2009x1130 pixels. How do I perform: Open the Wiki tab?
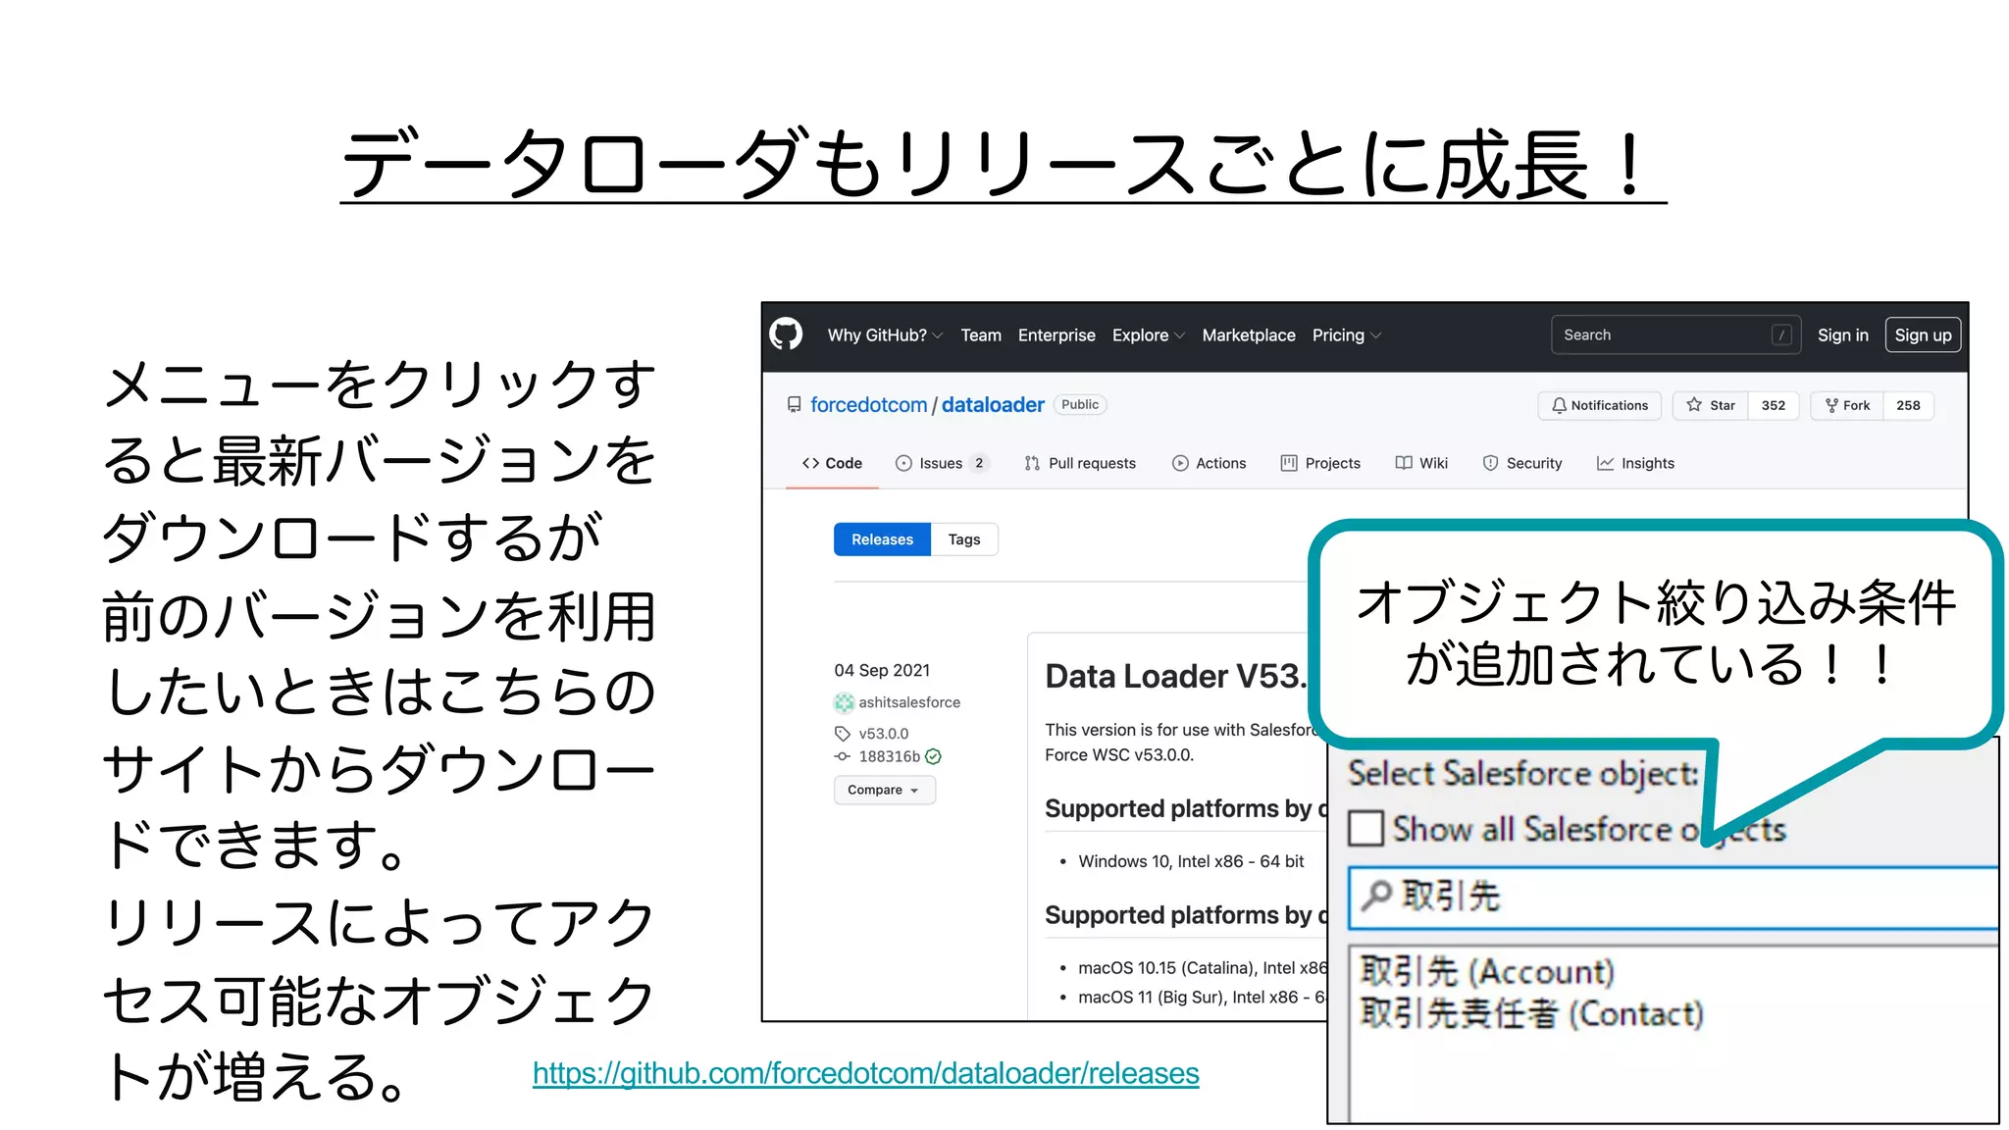(1421, 463)
